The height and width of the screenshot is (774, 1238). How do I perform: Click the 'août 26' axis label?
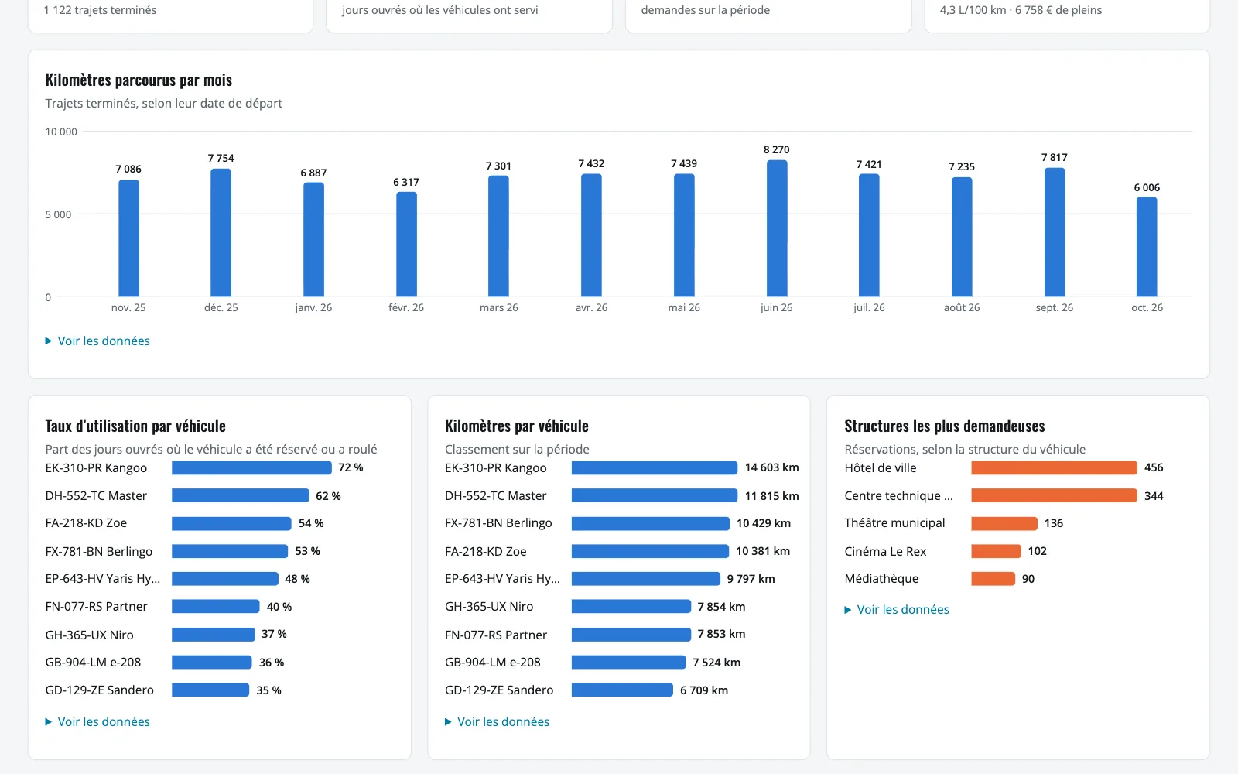pyautogui.click(x=962, y=307)
